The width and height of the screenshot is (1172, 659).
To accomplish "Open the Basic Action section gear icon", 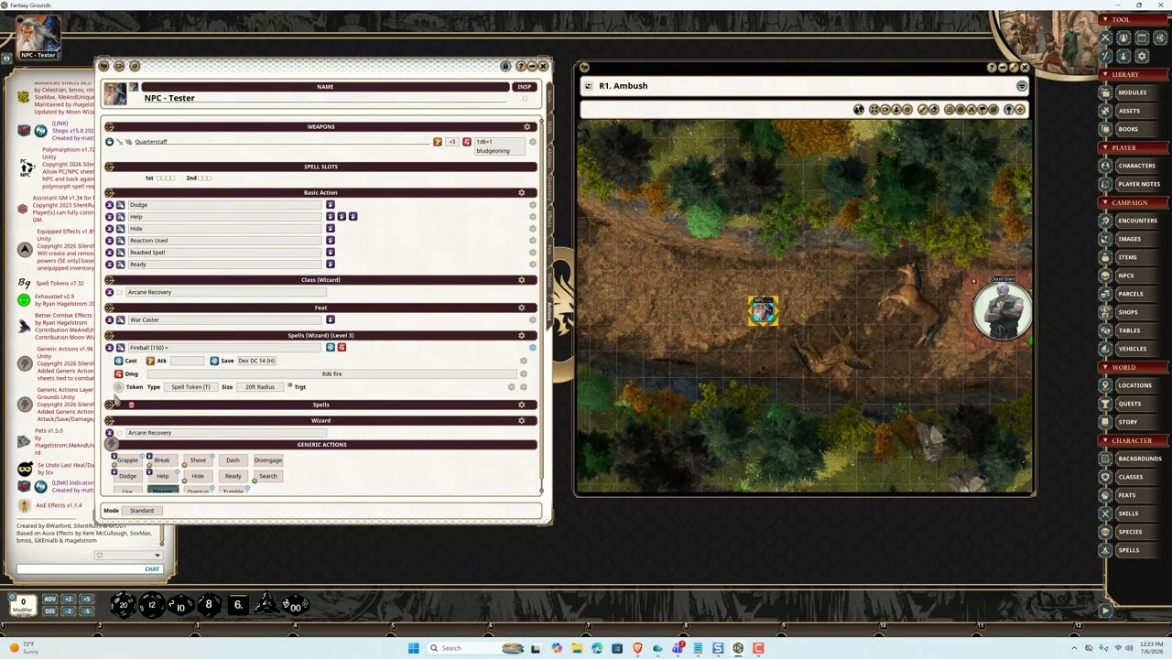I will click(522, 192).
